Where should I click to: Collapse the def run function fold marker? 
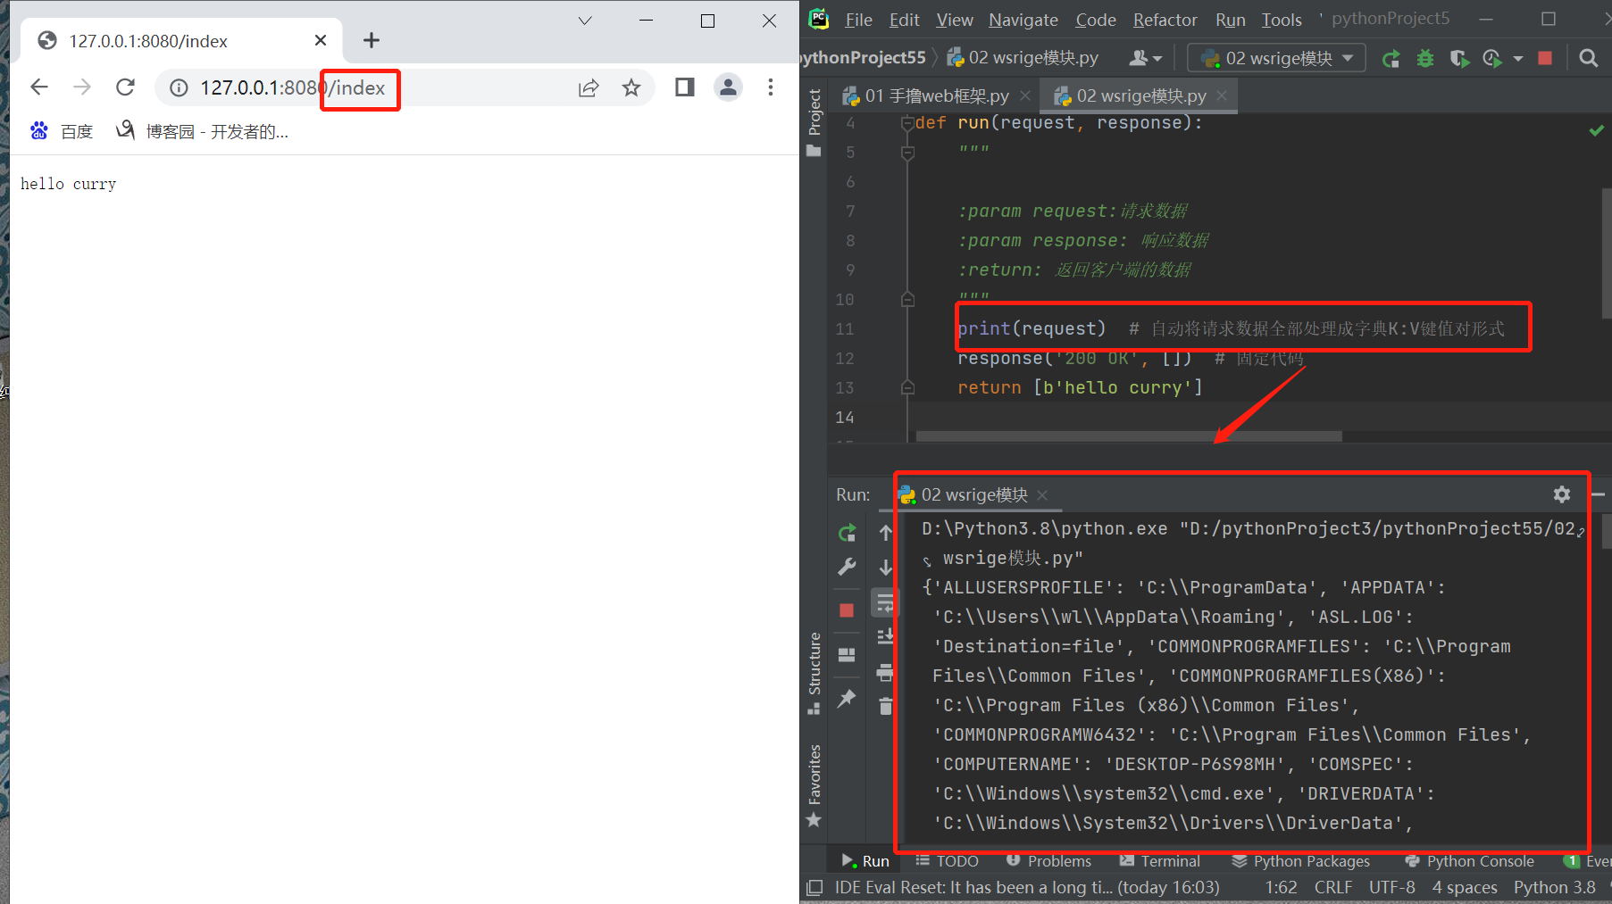[x=907, y=123]
